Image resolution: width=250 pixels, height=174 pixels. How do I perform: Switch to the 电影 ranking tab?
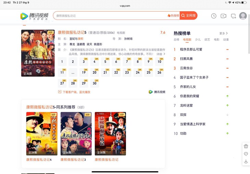216,40
